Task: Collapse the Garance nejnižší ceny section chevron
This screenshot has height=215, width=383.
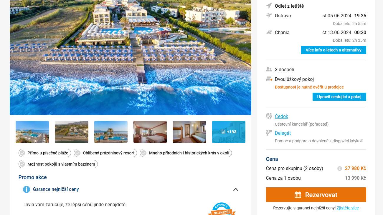Action: [236, 189]
